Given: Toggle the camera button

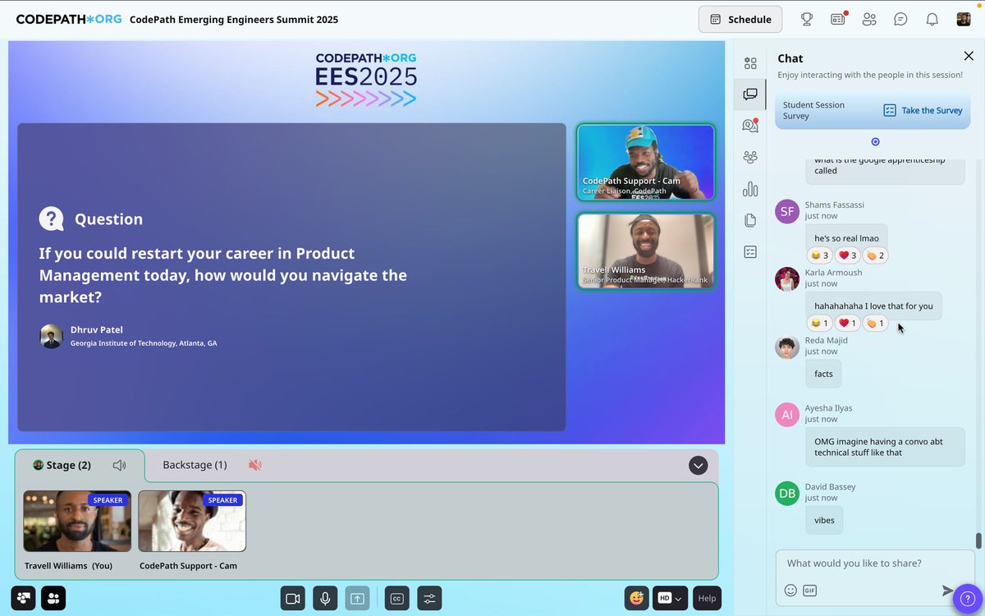Looking at the screenshot, I should pyautogui.click(x=292, y=599).
